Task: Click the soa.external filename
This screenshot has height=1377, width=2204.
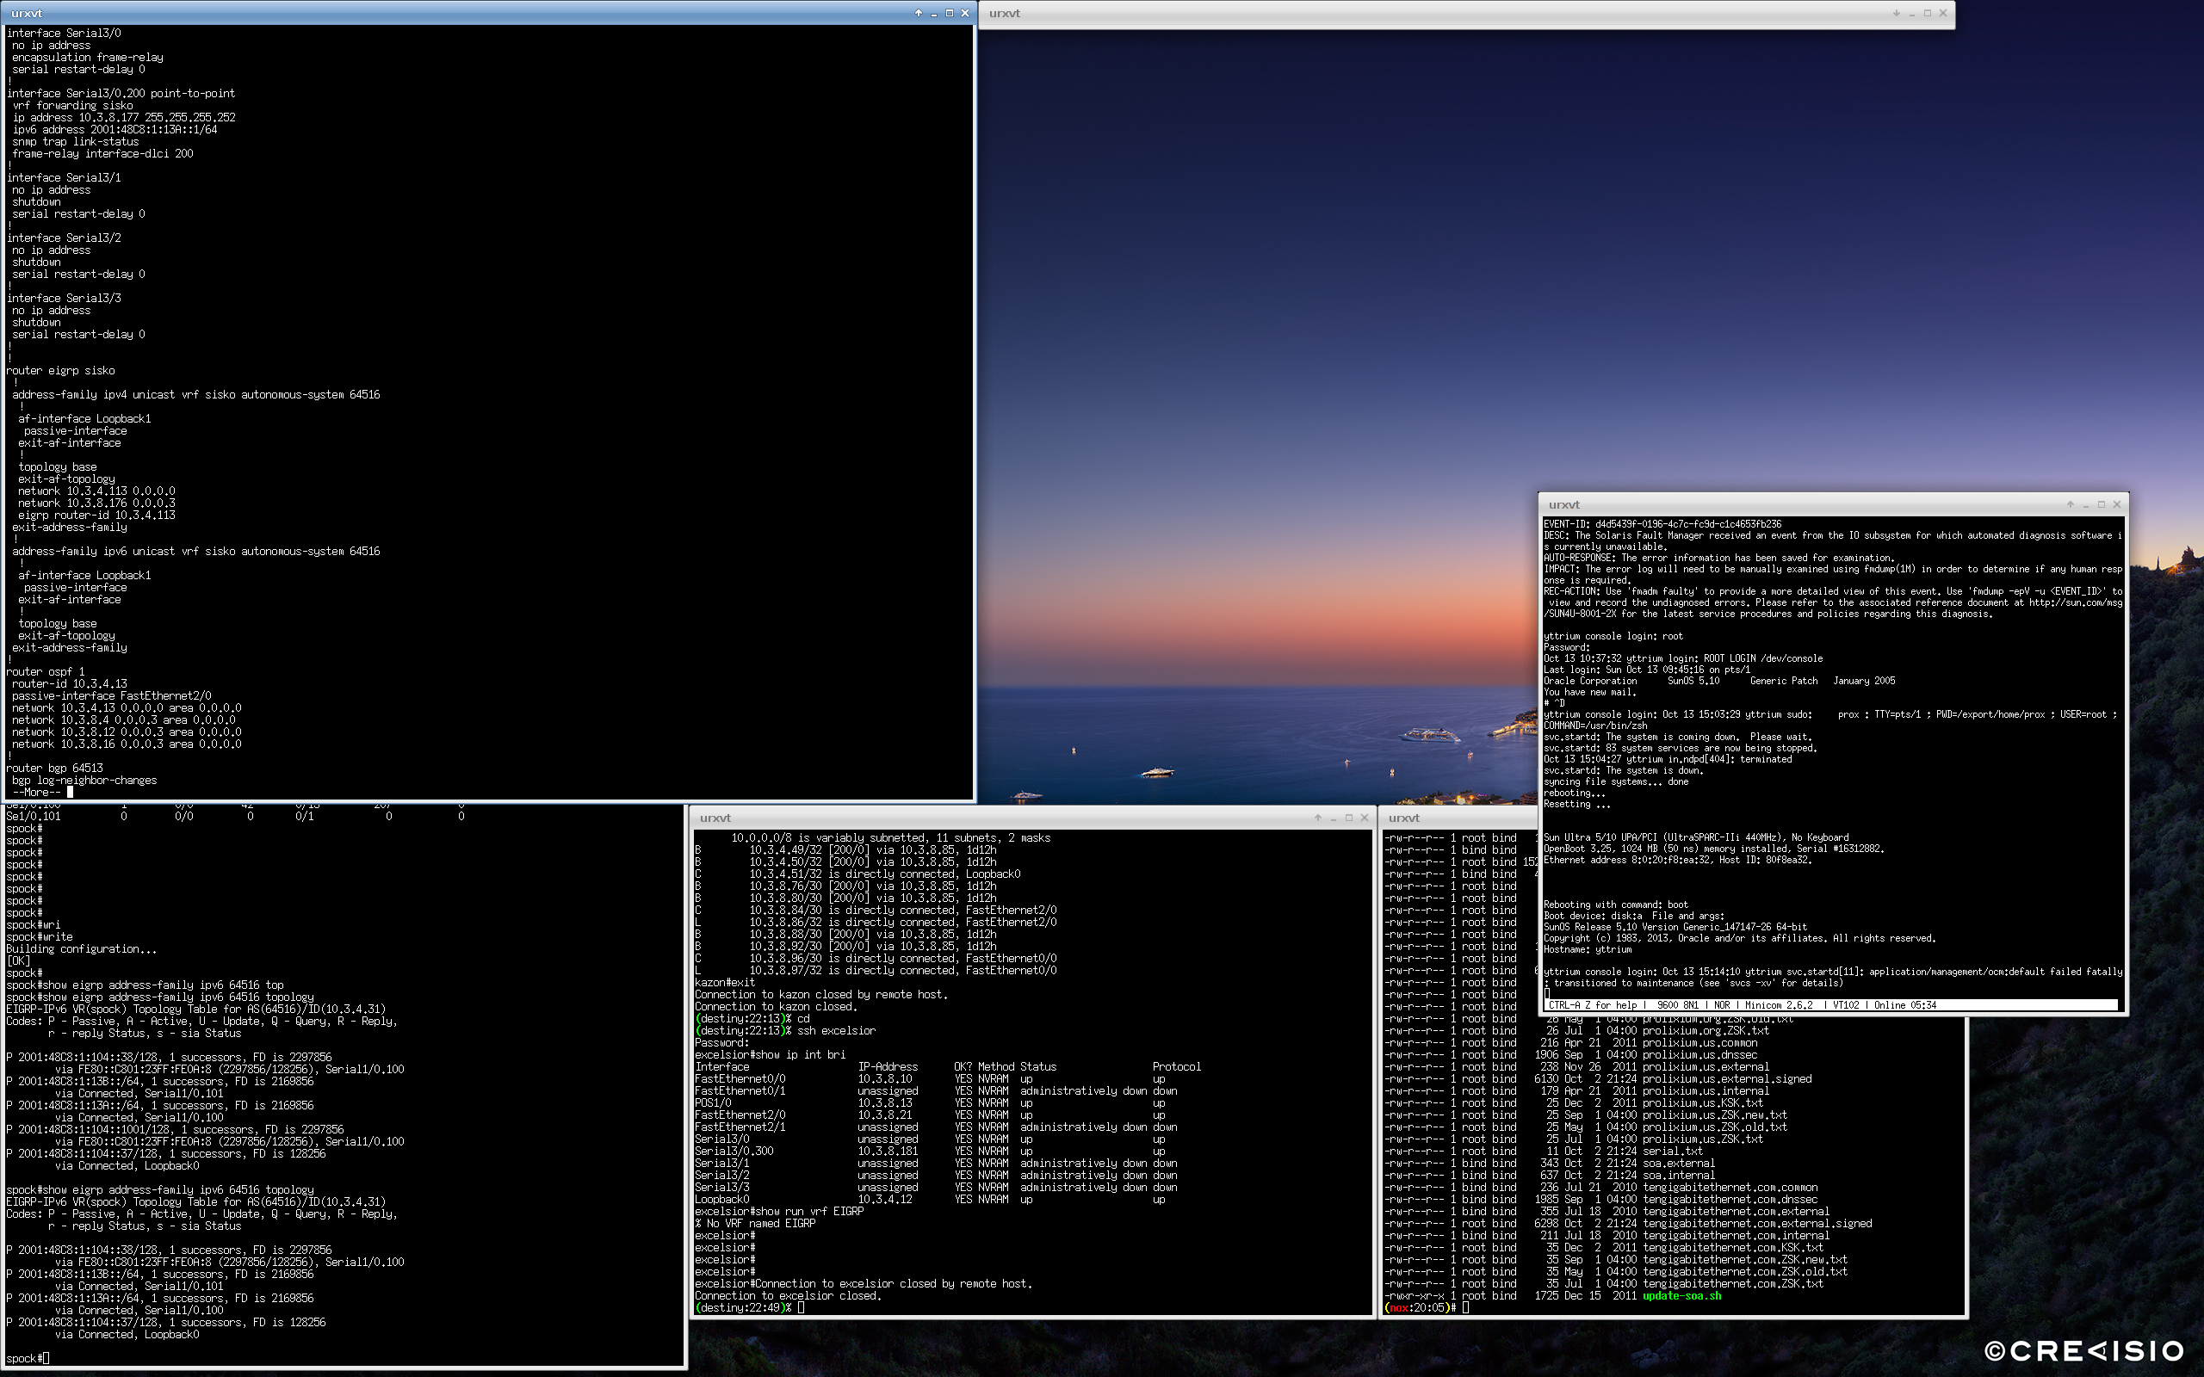Action: pos(1679,1163)
